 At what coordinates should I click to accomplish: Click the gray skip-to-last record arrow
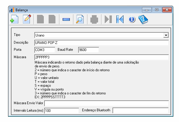[108, 19]
